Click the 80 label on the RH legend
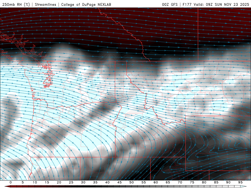Screen dimensions: 251x188 pyautogui.click(x=204, y=182)
